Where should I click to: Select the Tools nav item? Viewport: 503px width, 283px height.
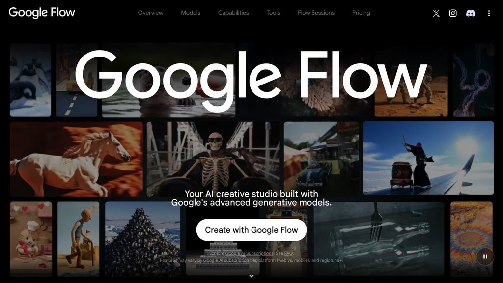[273, 13]
